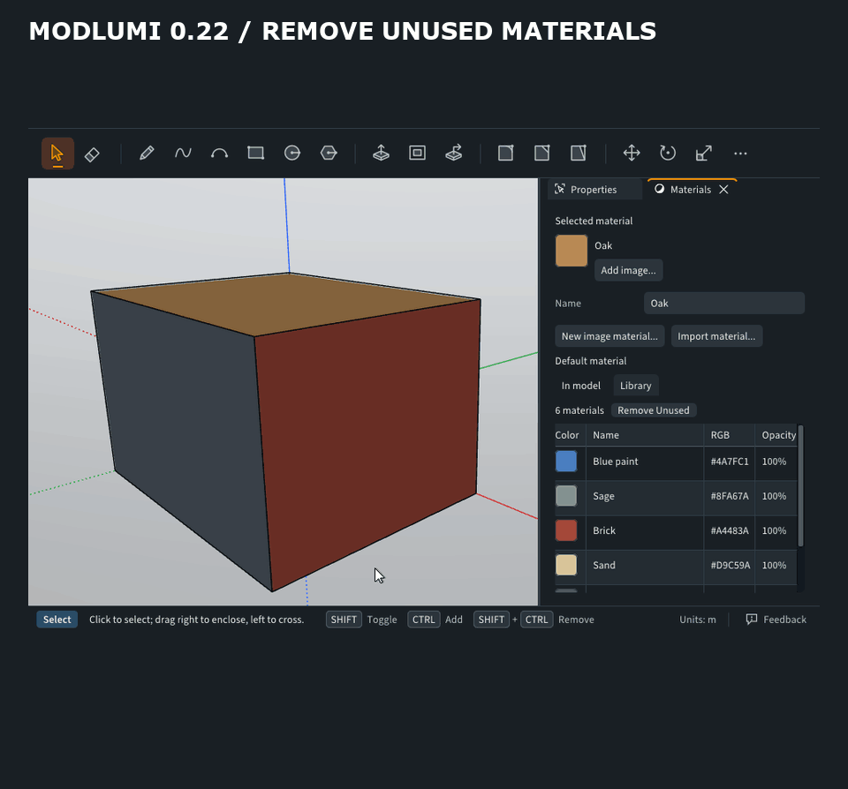Viewport: 848px width, 789px height.
Task: Choose the Circle tool
Action: click(x=292, y=154)
